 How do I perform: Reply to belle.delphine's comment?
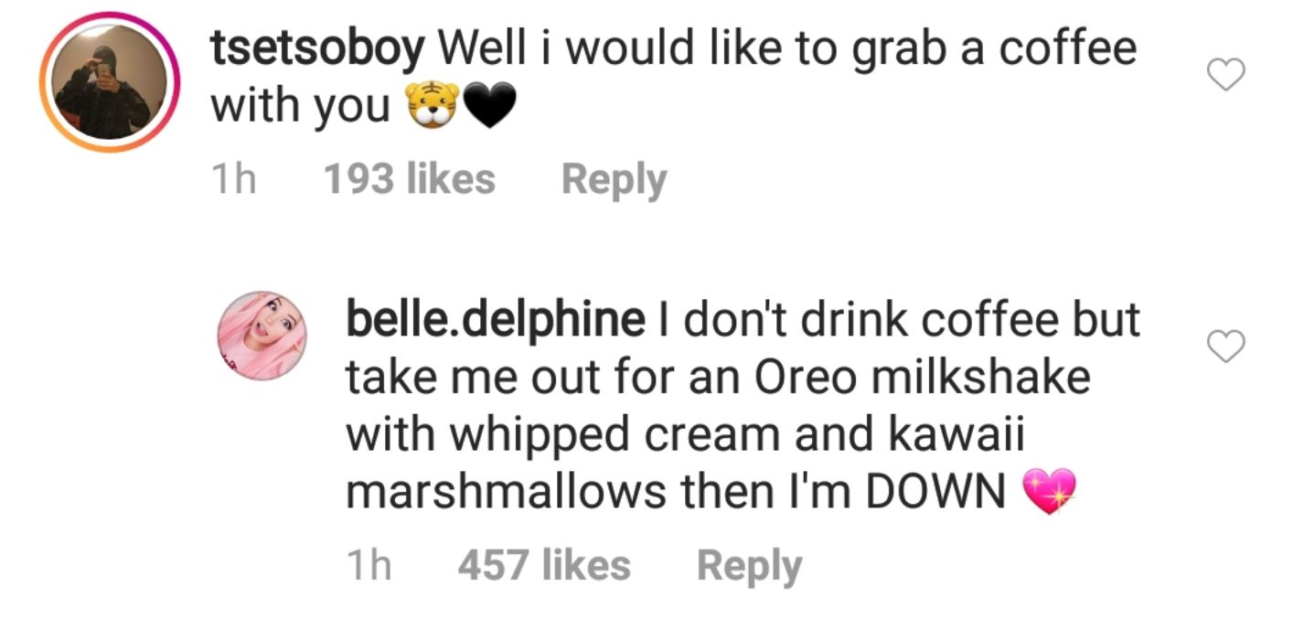coord(749,566)
